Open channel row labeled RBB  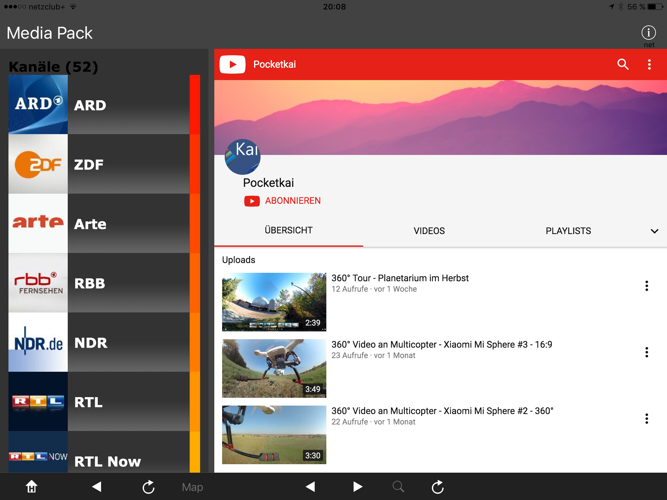104,283
